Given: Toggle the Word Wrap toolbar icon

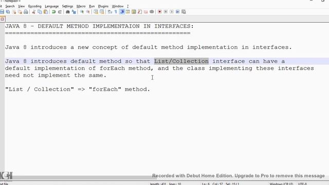Looking at the screenshot, I should coord(109,12).
